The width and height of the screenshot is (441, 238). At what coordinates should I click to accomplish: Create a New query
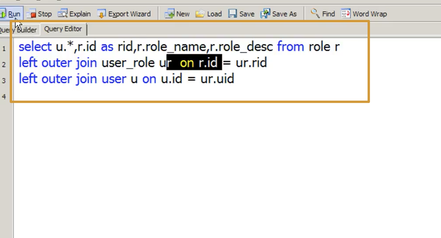(x=177, y=14)
